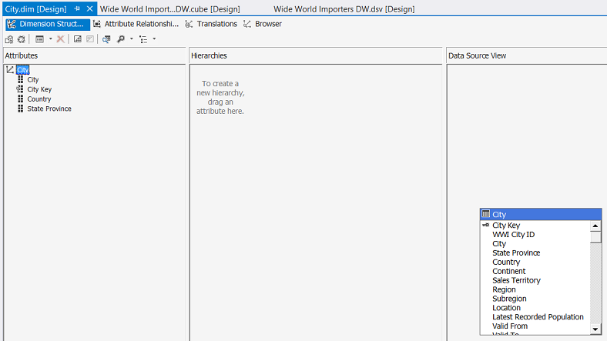607x341 pixels.
Task: Open the Attribute Relationships tab
Action: click(136, 24)
